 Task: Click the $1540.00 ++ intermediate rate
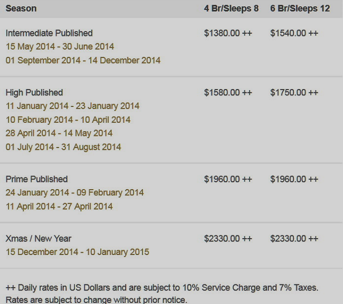pyautogui.click(x=294, y=33)
